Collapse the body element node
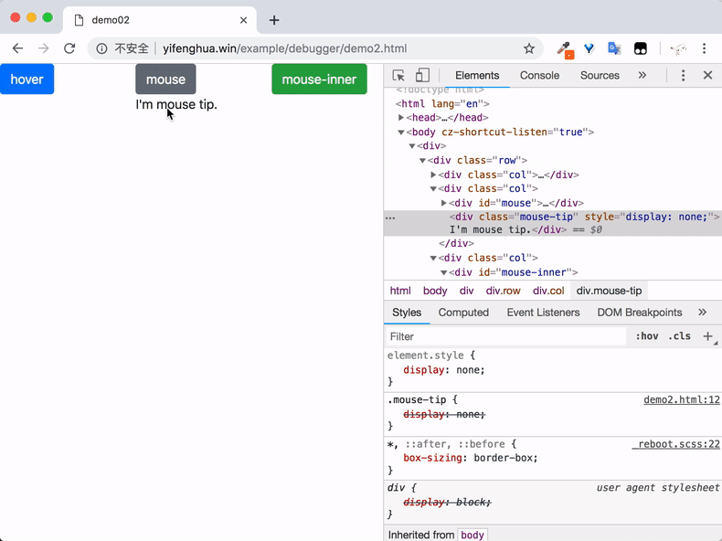The image size is (722, 541). [x=401, y=133]
